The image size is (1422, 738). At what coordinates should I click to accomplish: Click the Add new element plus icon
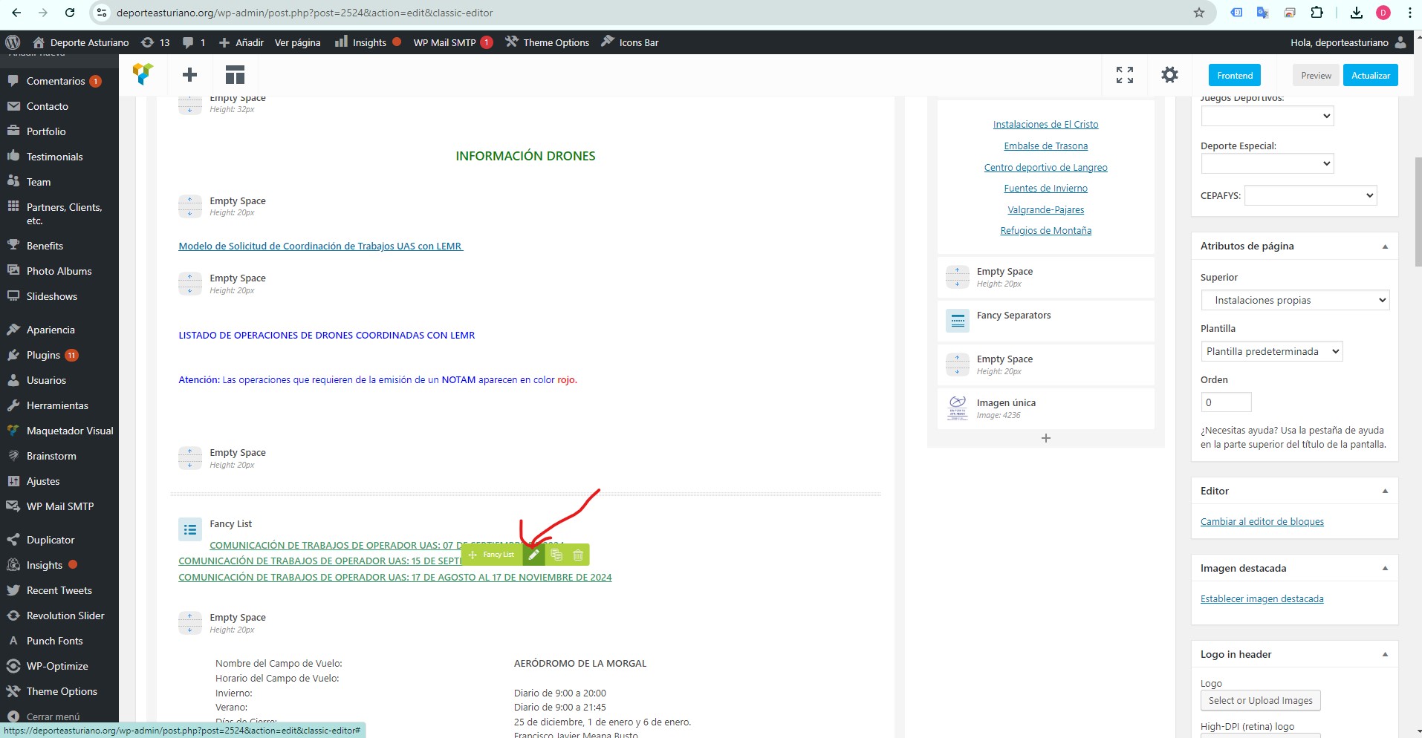tap(189, 74)
